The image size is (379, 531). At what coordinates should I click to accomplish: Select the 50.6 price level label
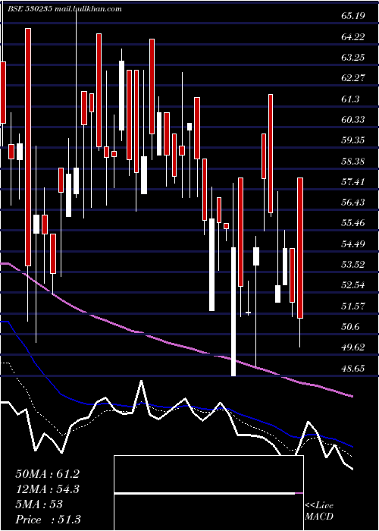350,327
